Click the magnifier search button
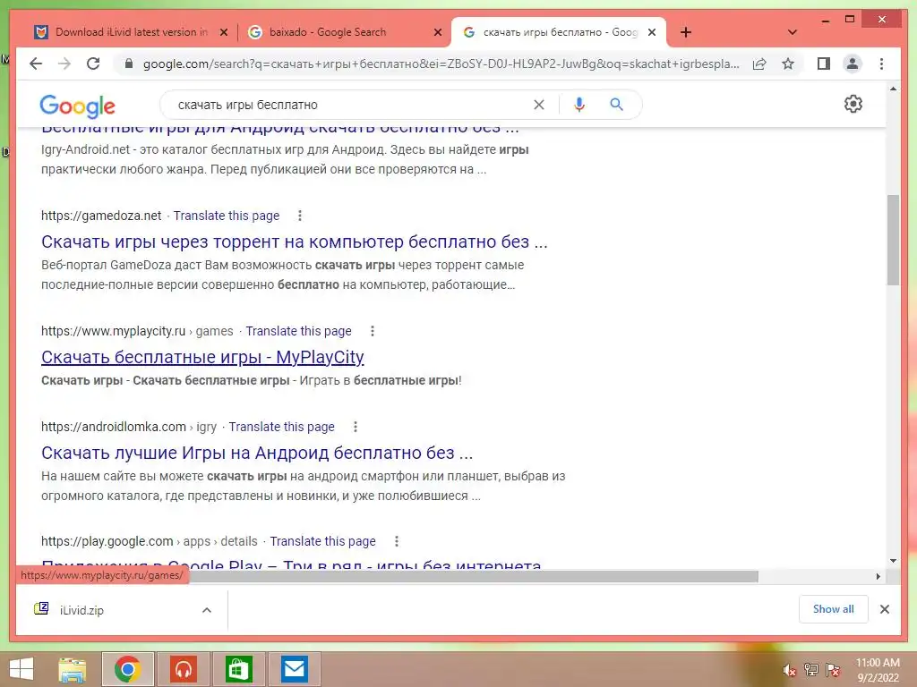 coord(616,105)
